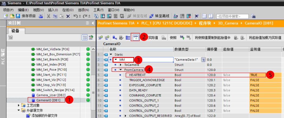This screenshot has height=118, width=284.
Task: Click the start simulation icon
Action: coord(115,16)
